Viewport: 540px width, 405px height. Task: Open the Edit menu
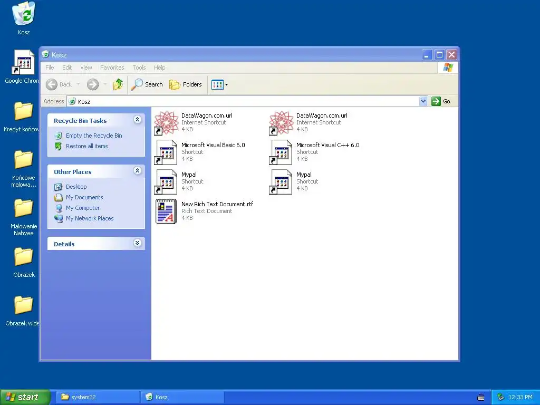coord(67,67)
